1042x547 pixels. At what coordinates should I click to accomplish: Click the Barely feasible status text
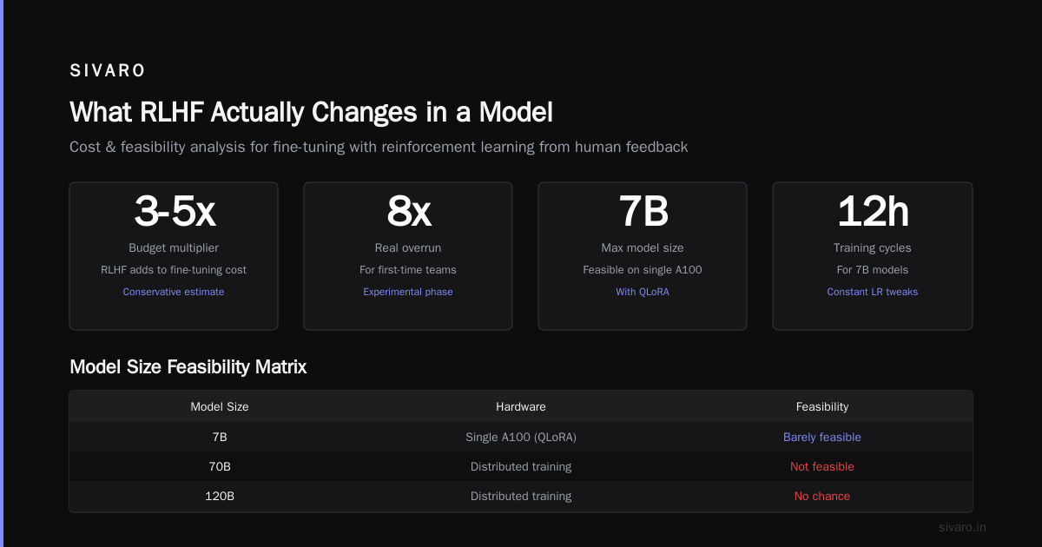pos(822,437)
